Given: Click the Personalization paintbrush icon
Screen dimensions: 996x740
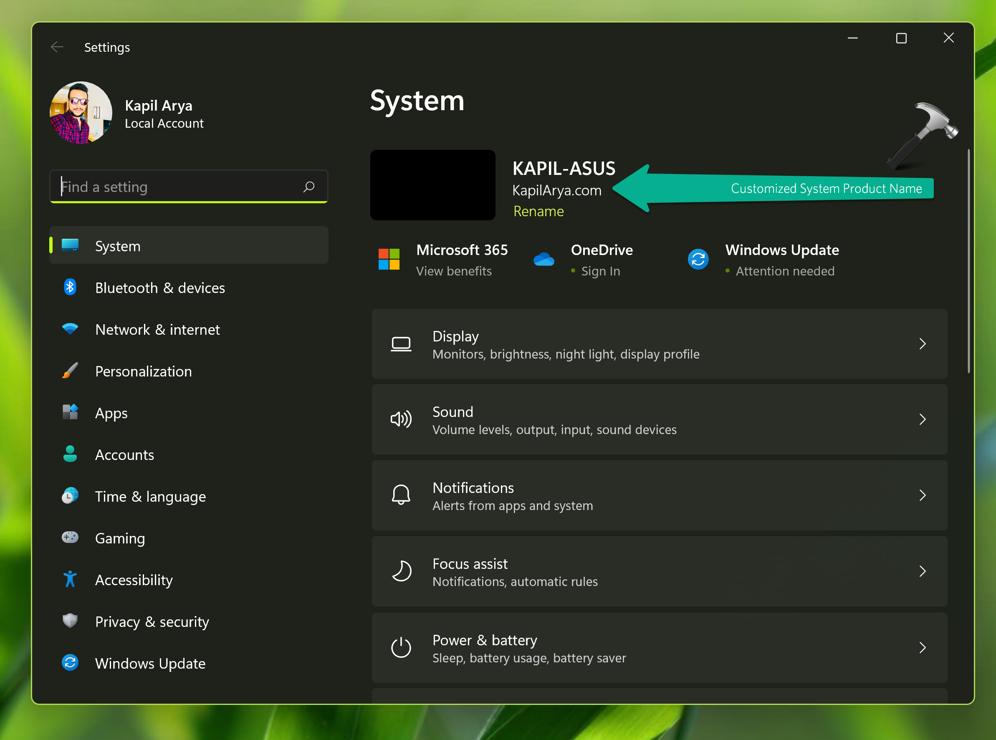Looking at the screenshot, I should pos(70,371).
